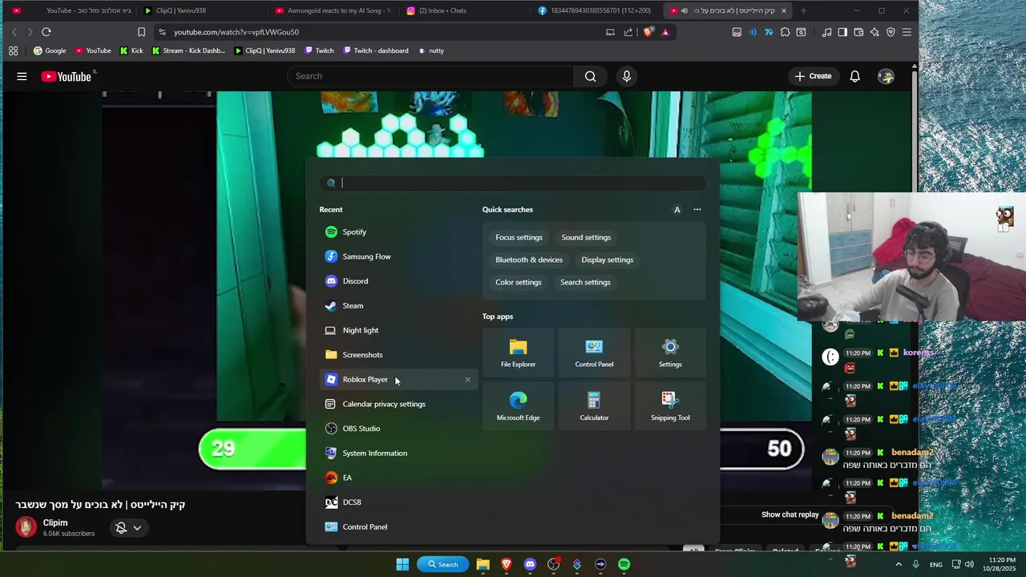Switch to Asmongold reacts tab
Screen dimensions: 1026x577
333,10
